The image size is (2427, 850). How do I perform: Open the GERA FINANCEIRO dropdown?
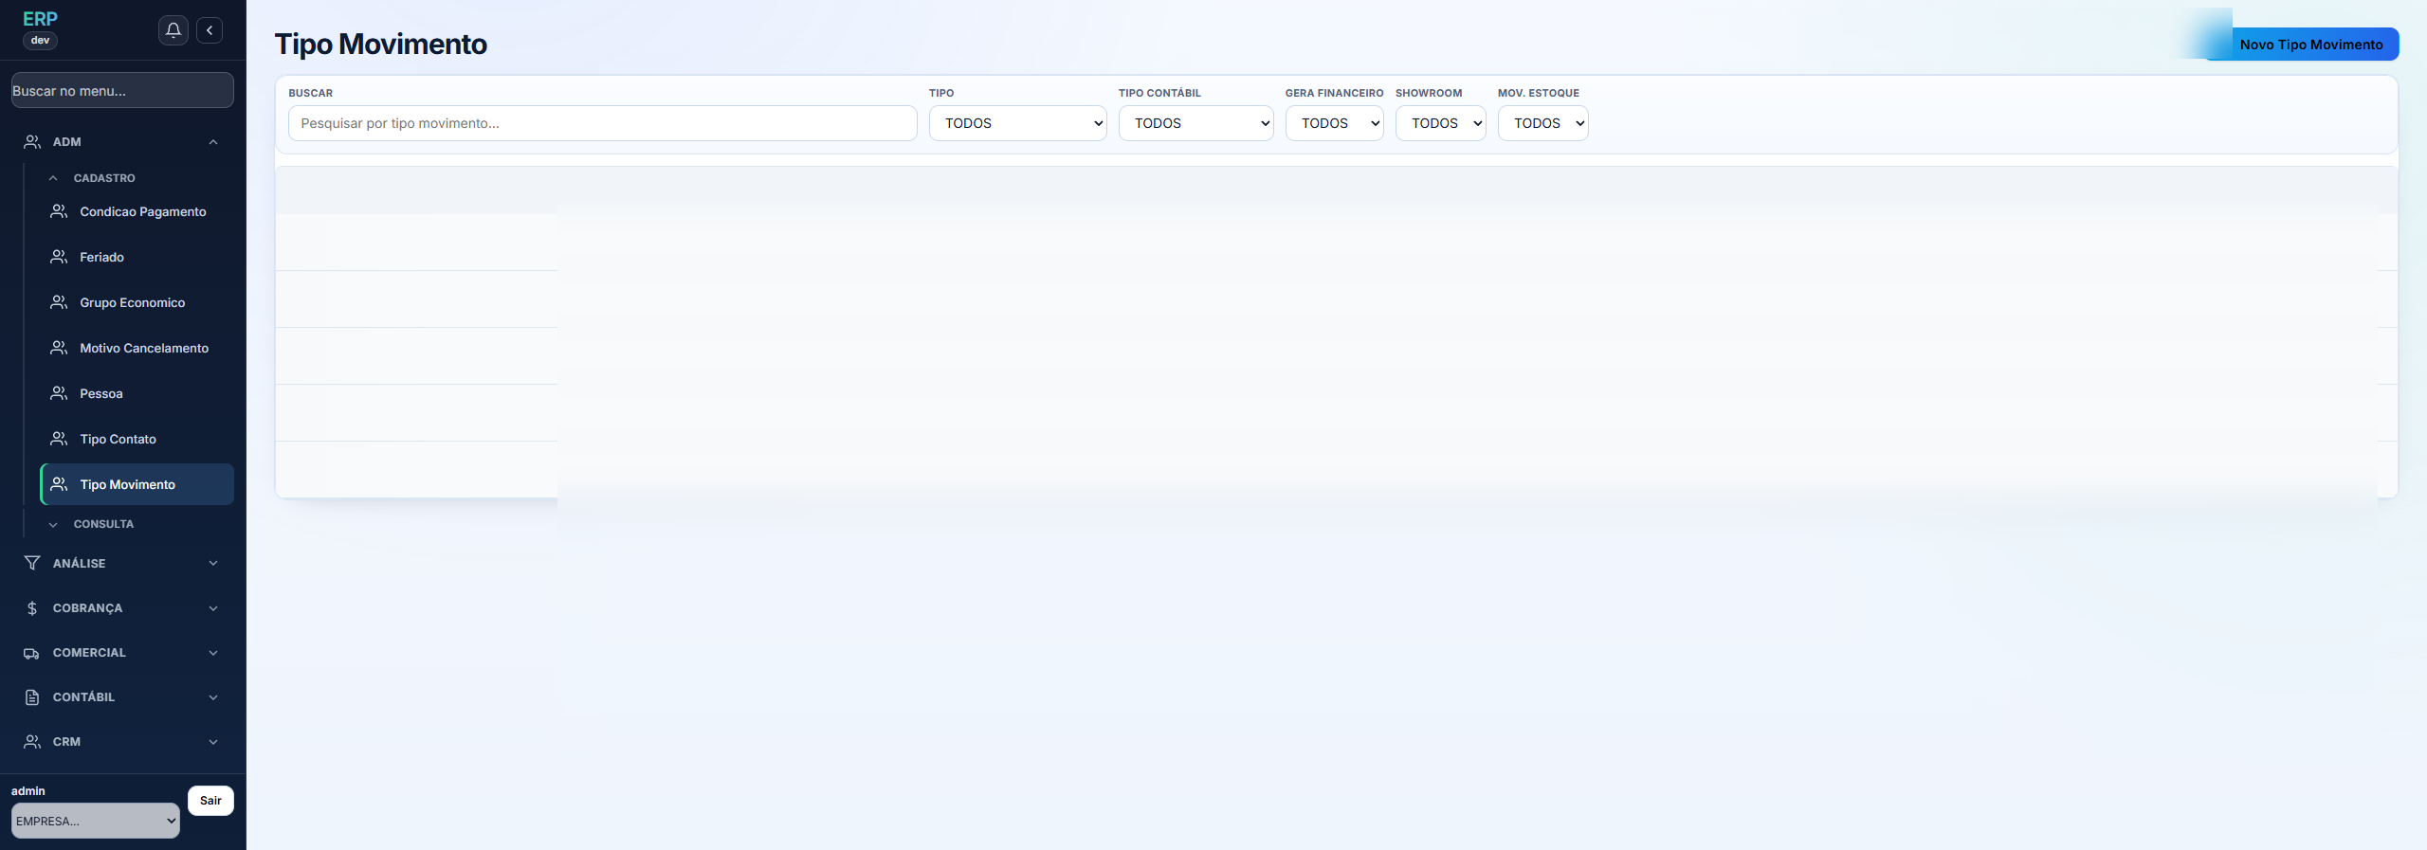1334,123
